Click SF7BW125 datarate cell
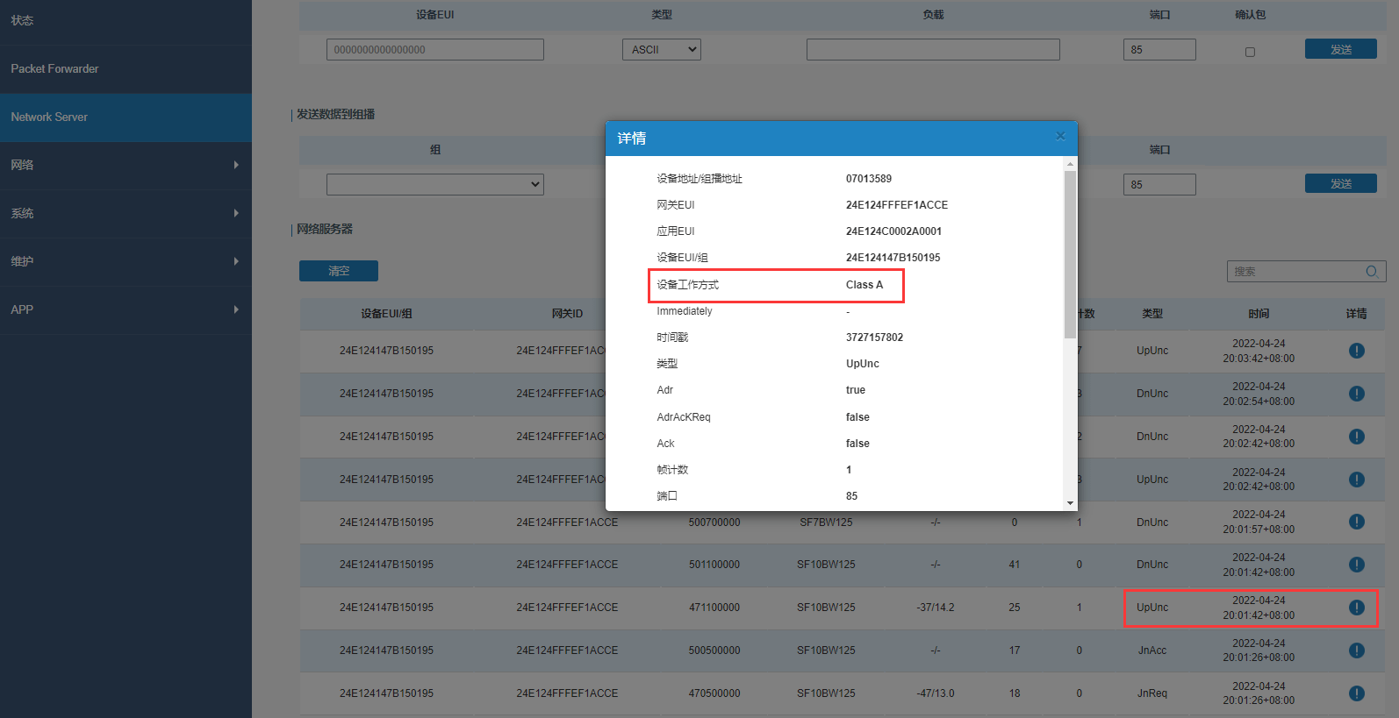This screenshot has height=718, width=1399. 826,523
